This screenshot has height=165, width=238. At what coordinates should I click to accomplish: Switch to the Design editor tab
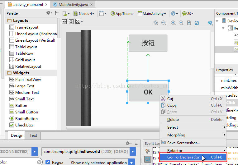coord(17,135)
